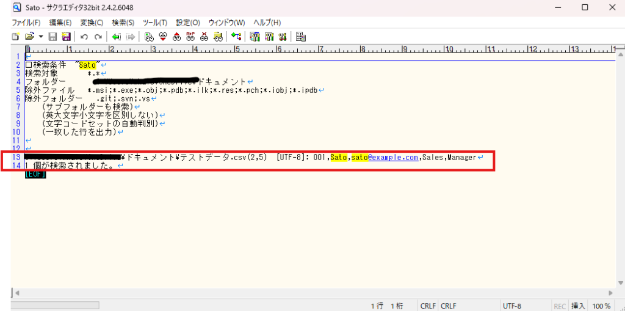Viewport: 625px width, 311px height.
Task: Open the 設定(O) menu
Action: pyautogui.click(x=188, y=23)
